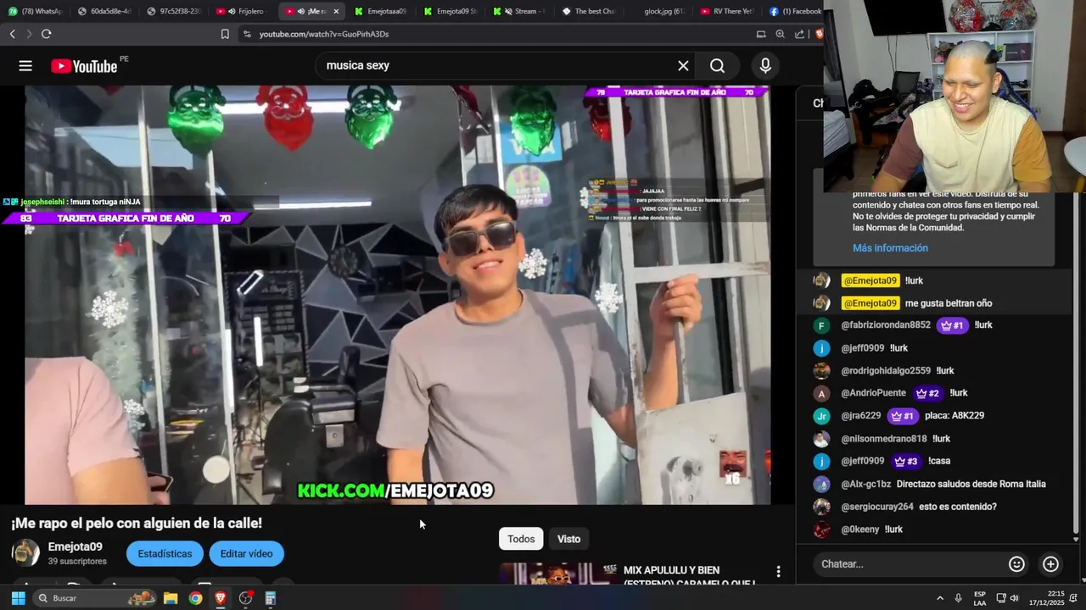This screenshot has width=1086, height=610.
Task: Open the ESP LAA language switcher
Action: [x=980, y=598]
